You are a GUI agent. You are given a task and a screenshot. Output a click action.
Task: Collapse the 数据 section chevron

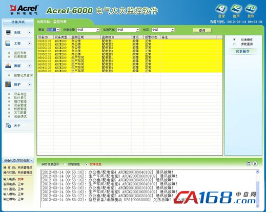point(30,66)
